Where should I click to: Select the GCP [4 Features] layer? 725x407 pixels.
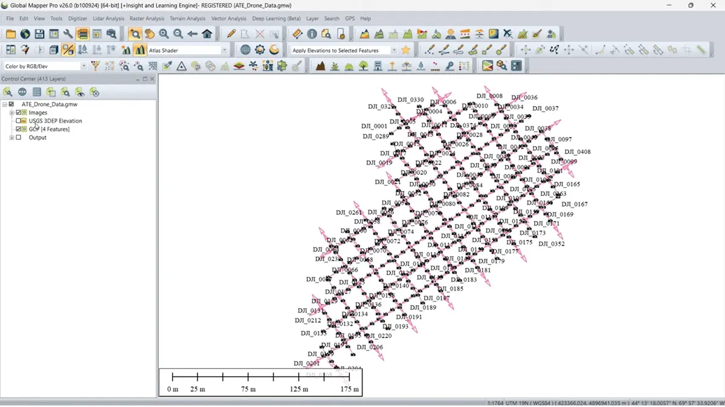coord(49,129)
